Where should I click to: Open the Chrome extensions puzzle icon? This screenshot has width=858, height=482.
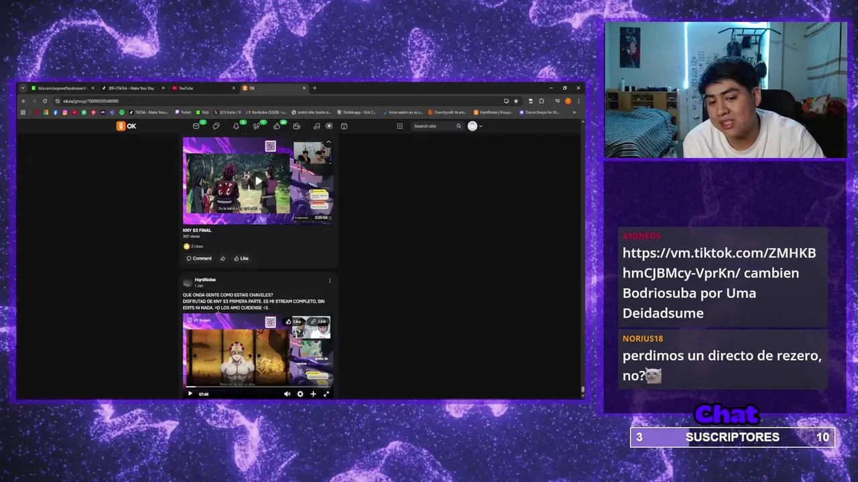(542, 101)
